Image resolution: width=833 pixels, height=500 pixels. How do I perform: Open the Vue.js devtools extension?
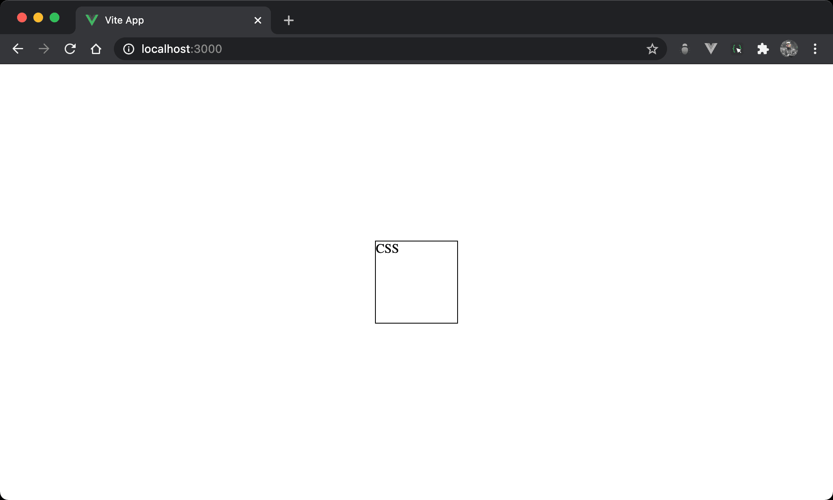[x=710, y=49]
